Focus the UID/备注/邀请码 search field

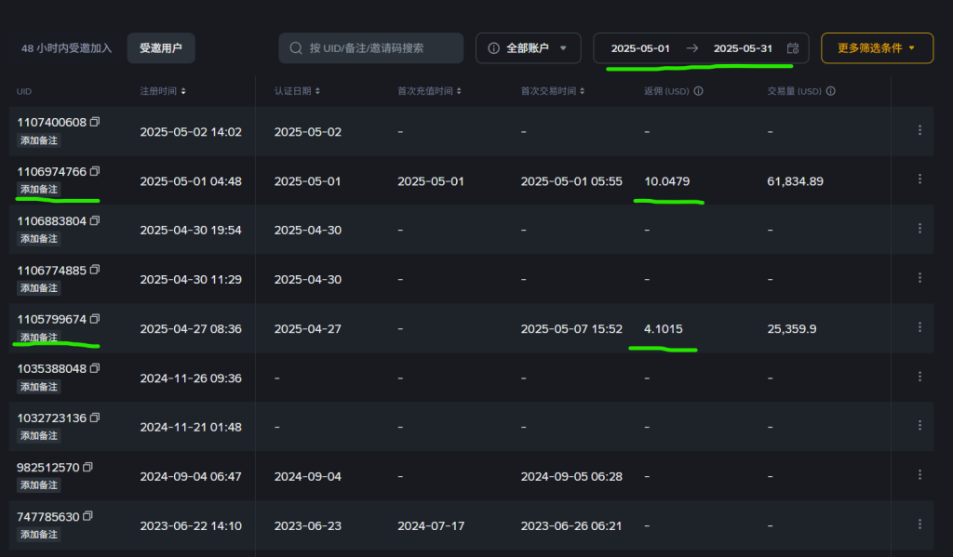click(x=370, y=48)
